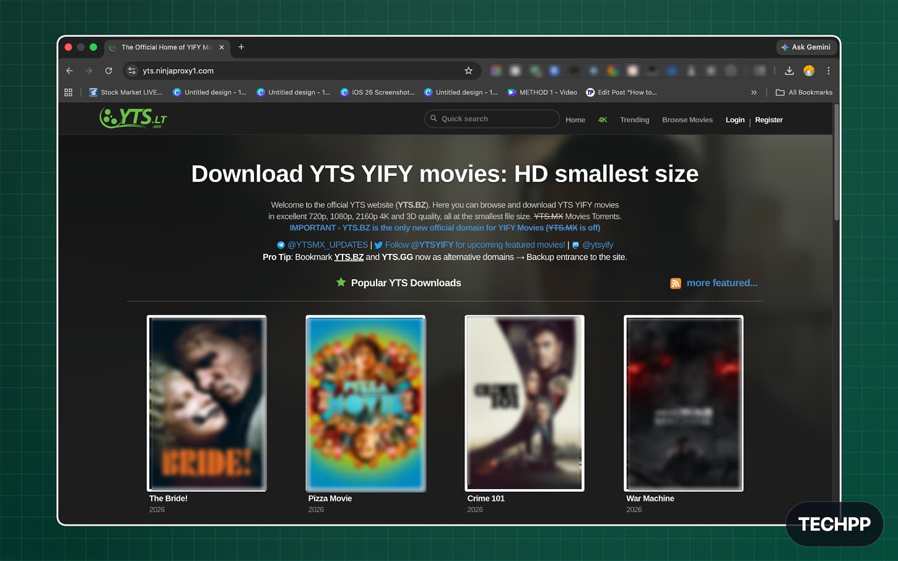Image resolution: width=898 pixels, height=561 pixels.
Task: Open War Machine poster
Action: click(x=684, y=403)
